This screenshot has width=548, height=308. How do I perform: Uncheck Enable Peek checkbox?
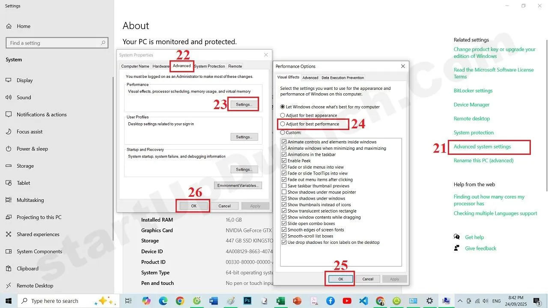(284, 161)
